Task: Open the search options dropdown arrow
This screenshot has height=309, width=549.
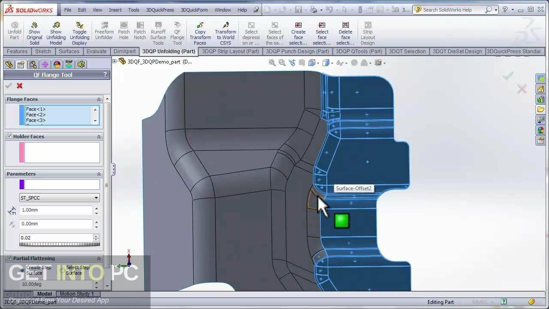Action: (x=496, y=9)
